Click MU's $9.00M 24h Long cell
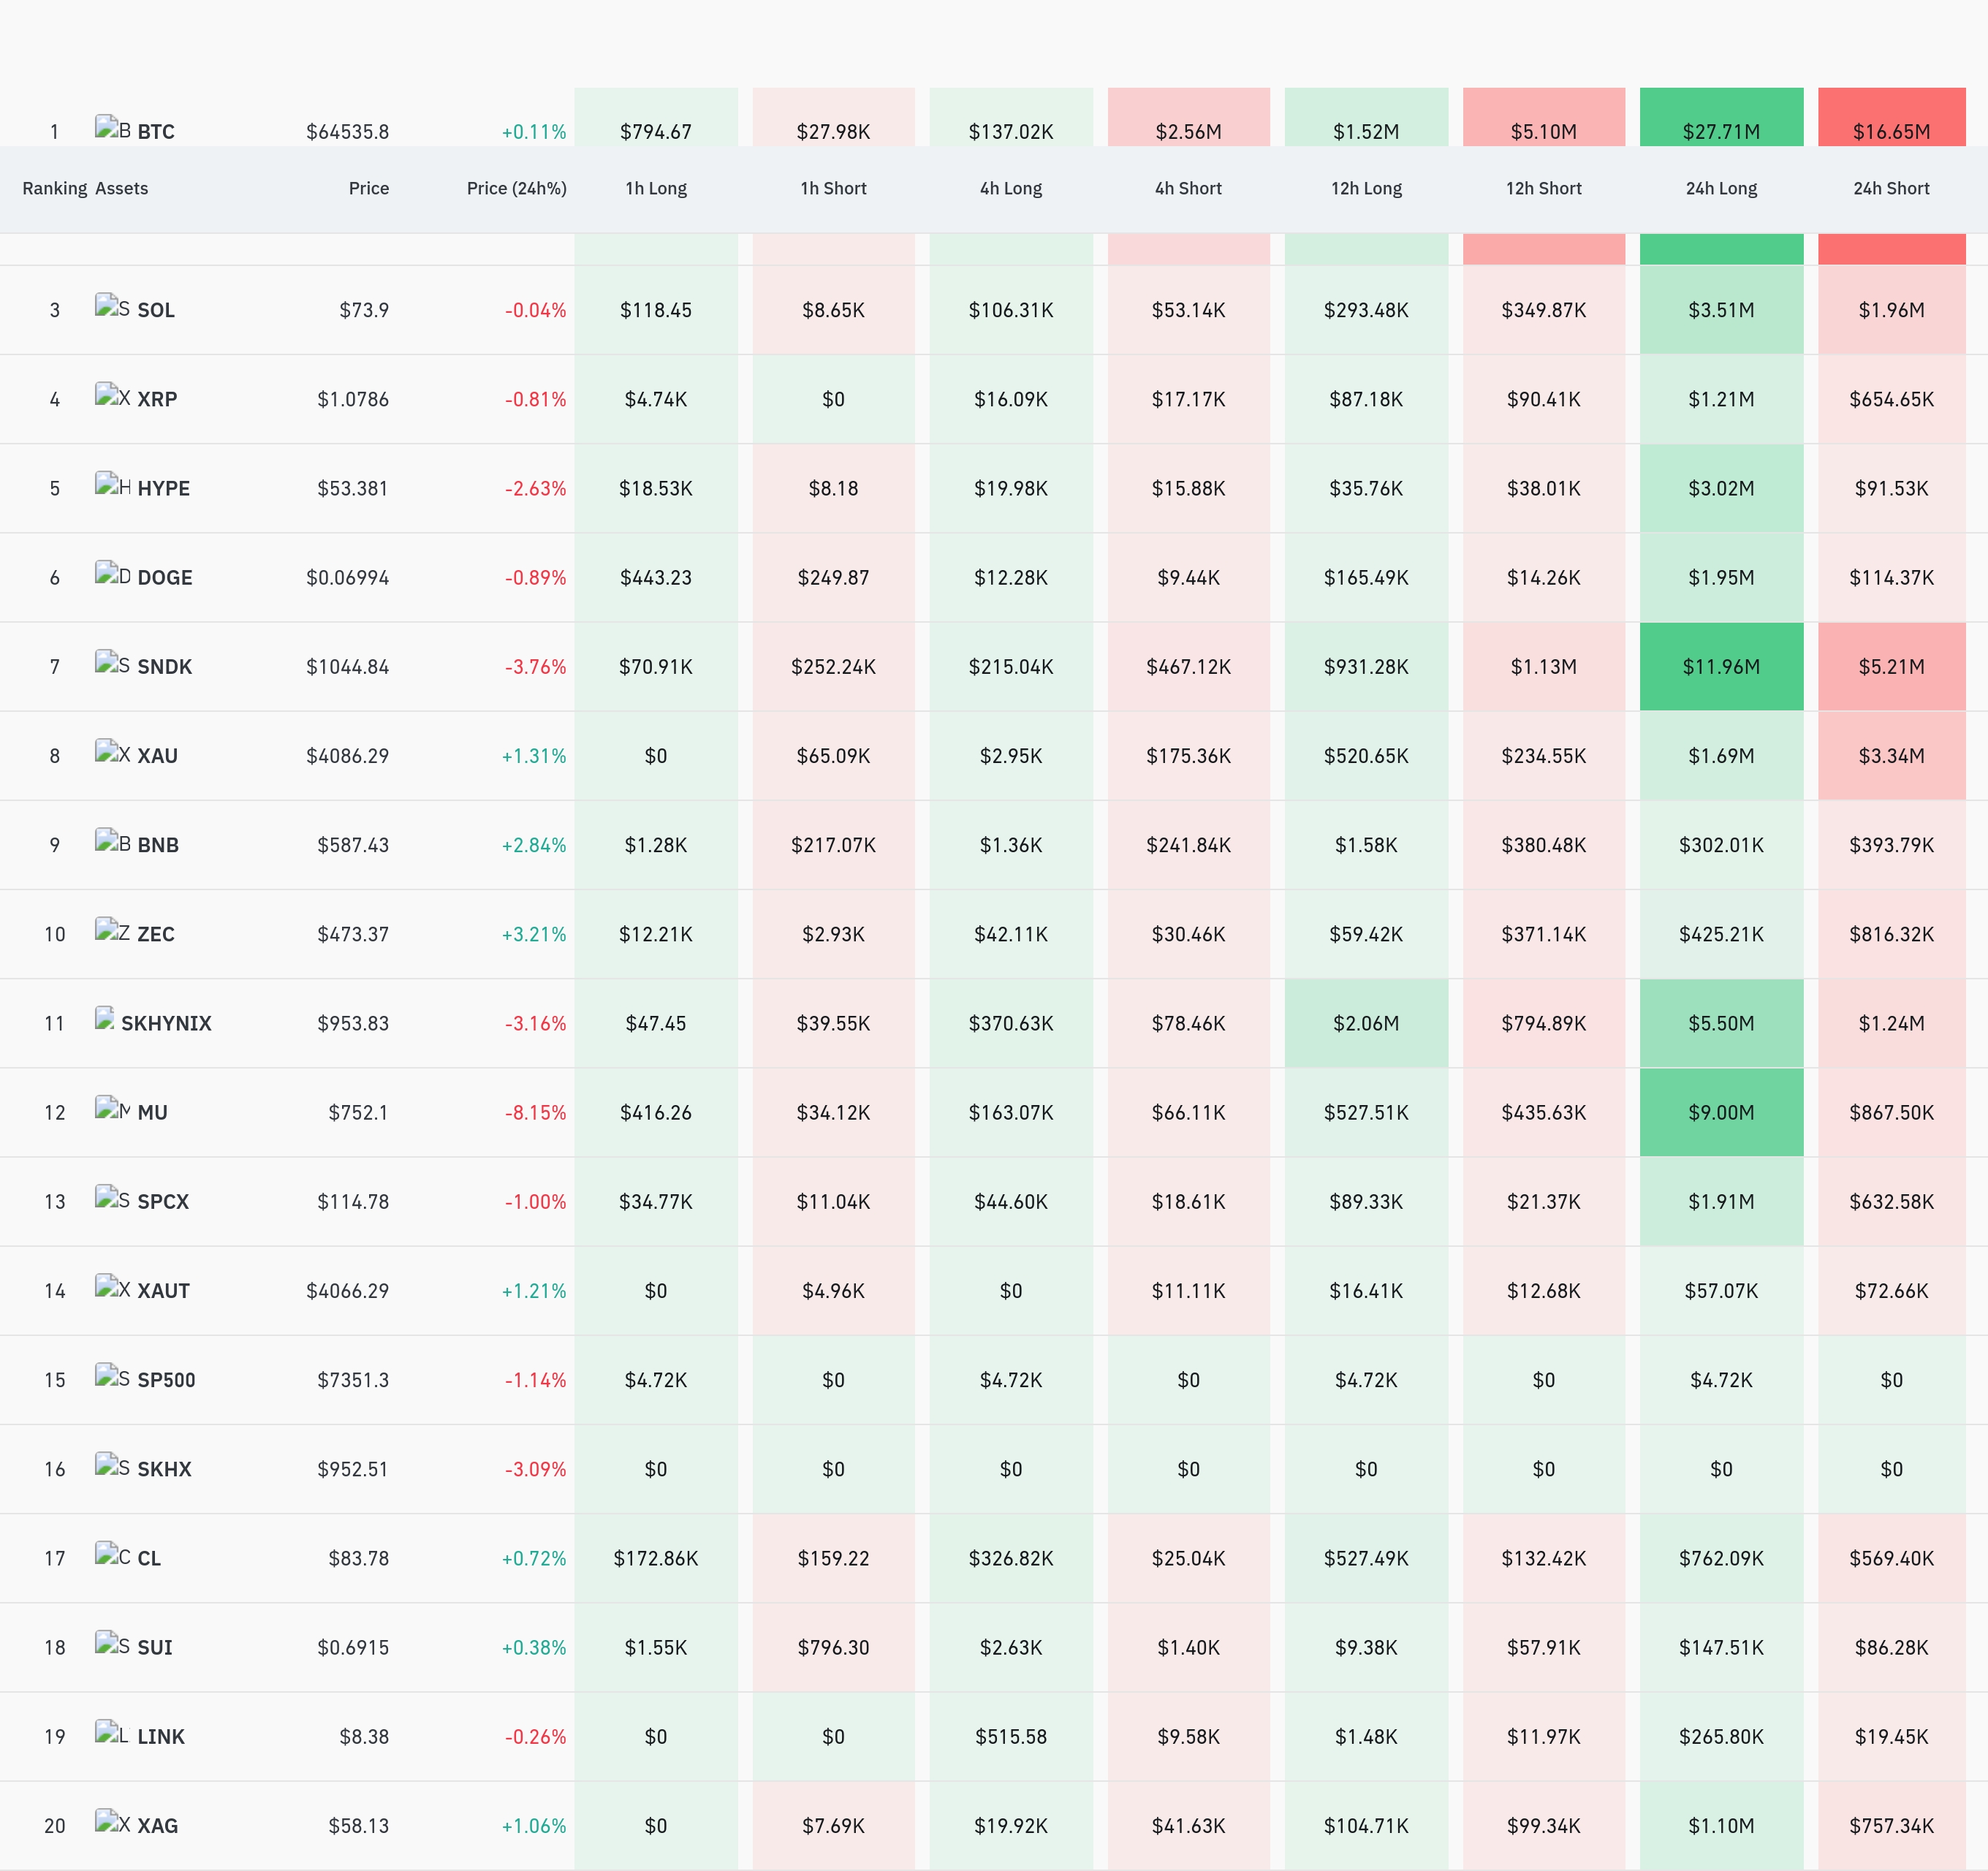Viewport: 1988px width, 1871px height. coord(1721,1113)
